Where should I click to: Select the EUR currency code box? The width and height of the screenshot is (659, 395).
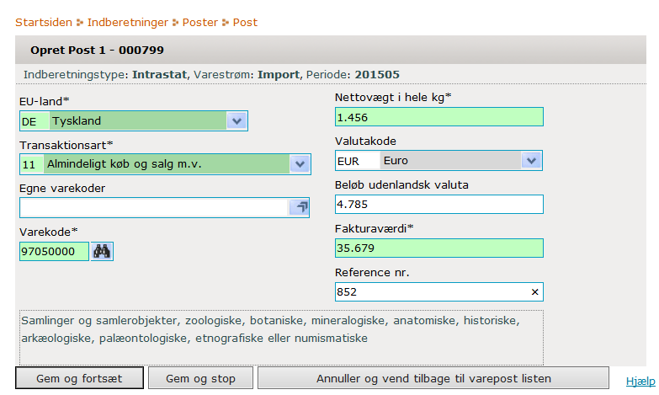[357, 161]
